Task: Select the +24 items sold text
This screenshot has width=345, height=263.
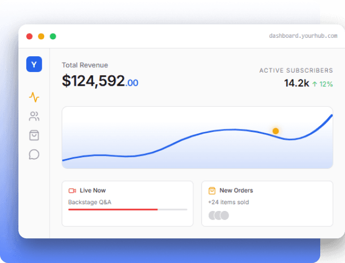Action: coord(229,202)
